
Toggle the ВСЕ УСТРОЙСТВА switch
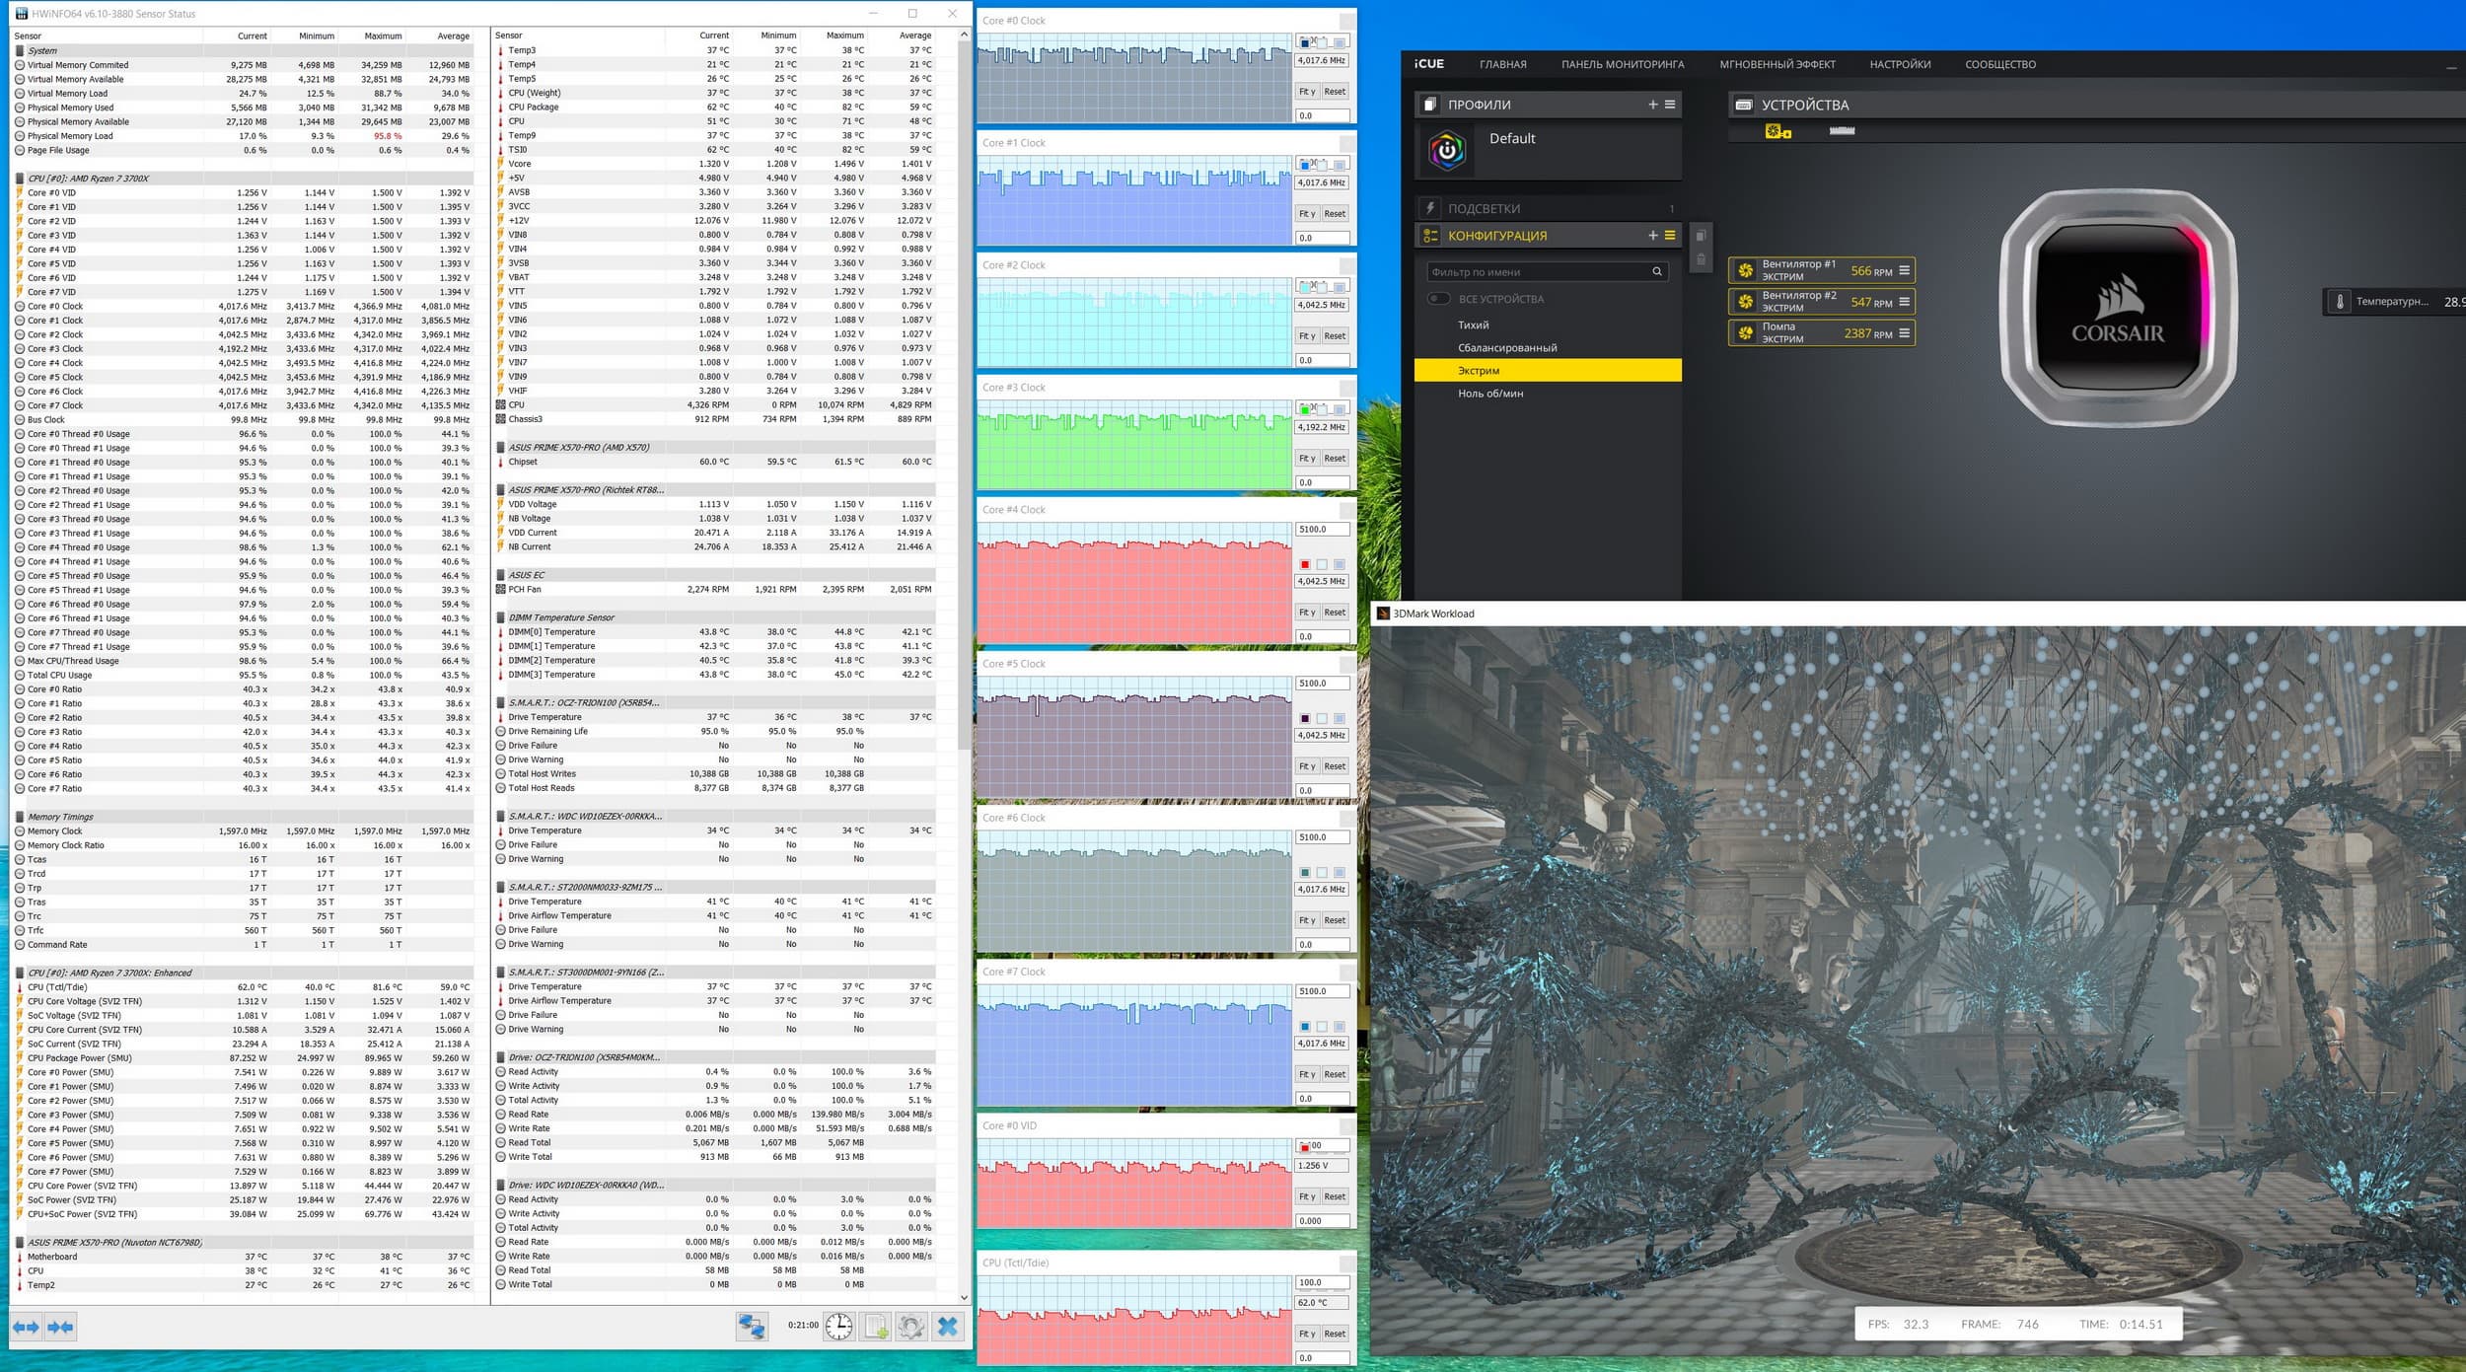(1439, 299)
